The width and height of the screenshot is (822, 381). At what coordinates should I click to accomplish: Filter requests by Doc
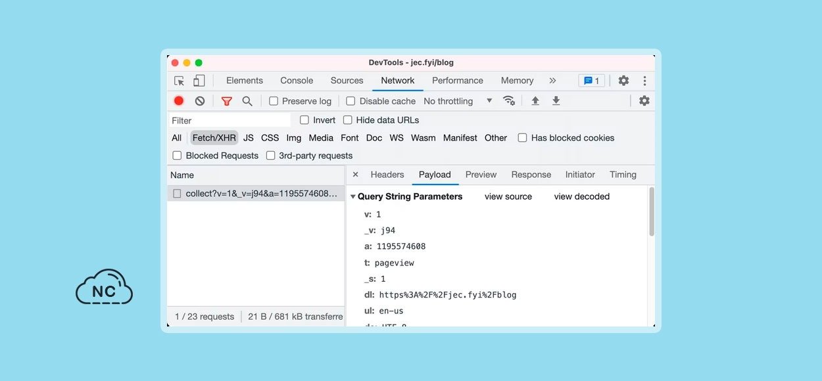(374, 138)
